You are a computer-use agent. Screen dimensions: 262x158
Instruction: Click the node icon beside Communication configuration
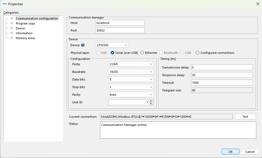(x=11, y=18)
